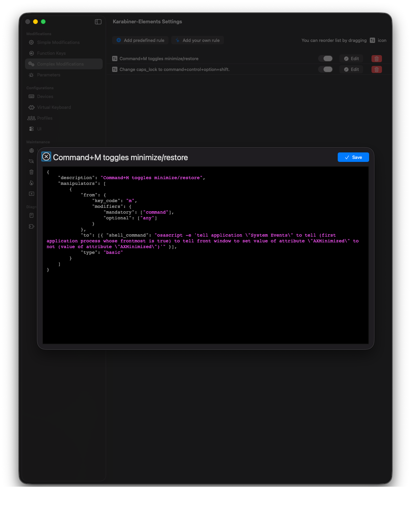Close the rule editor with the X icon

pos(46,156)
